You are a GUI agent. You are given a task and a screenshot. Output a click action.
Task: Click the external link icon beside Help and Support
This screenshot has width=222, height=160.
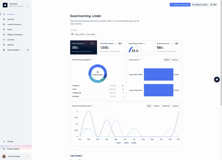(x=28, y=50)
